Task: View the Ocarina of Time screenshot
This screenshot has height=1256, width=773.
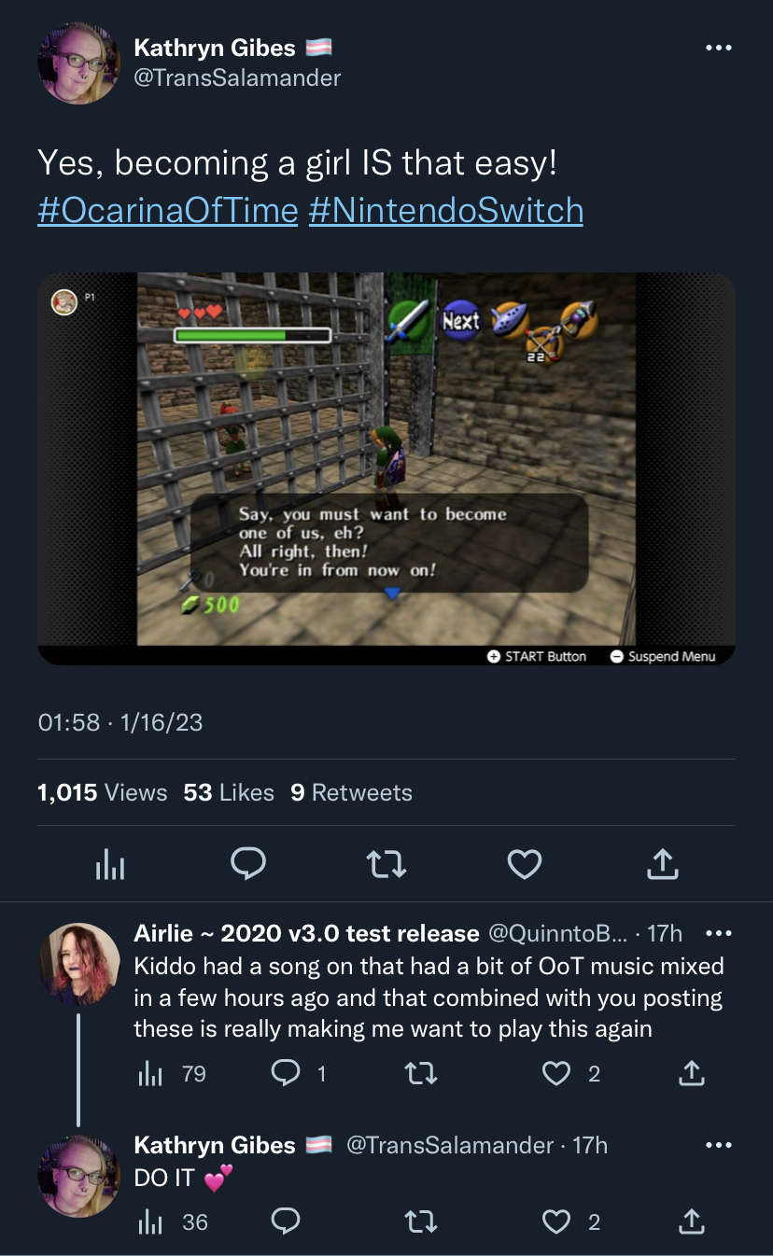Action: point(386,468)
